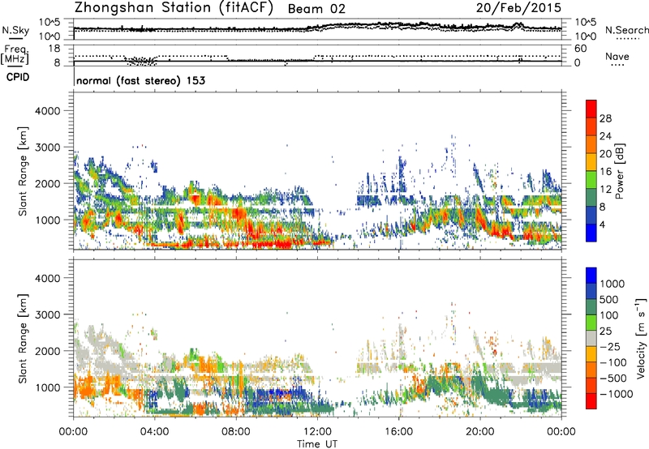649x449 pixels.
Task: Click the 500 tick on the velocity scale
Action: tap(609, 299)
